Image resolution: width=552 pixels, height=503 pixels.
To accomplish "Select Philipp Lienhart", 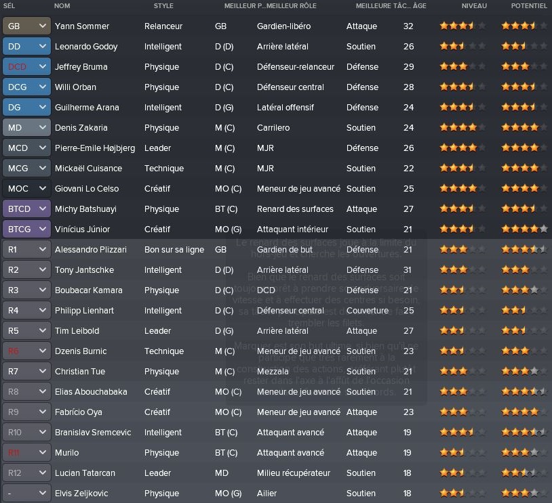I will (85, 310).
